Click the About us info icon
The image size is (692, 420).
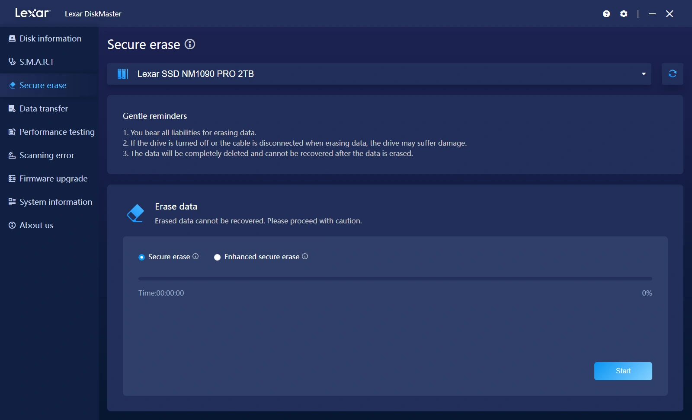pyautogui.click(x=12, y=225)
